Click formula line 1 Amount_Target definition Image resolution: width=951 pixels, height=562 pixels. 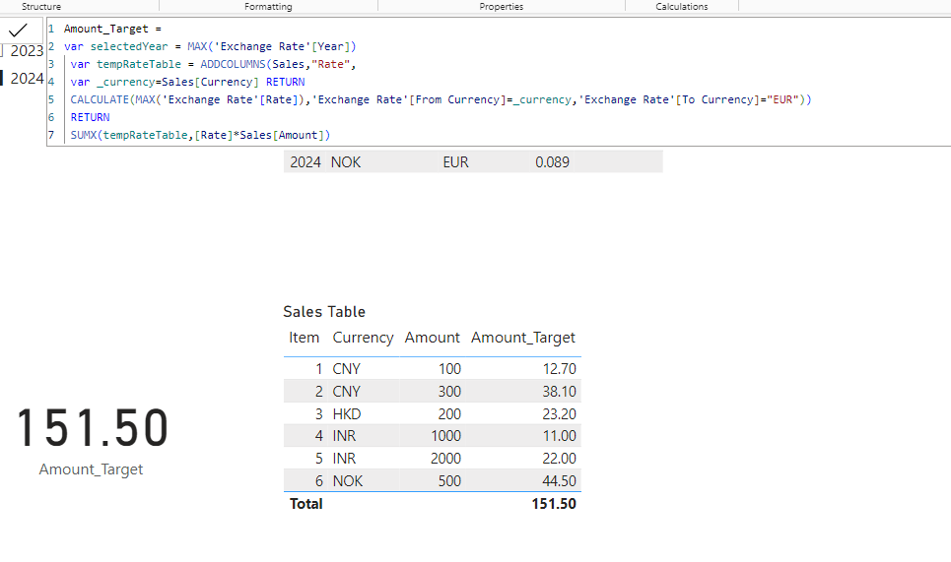pyautogui.click(x=112, y=29)
